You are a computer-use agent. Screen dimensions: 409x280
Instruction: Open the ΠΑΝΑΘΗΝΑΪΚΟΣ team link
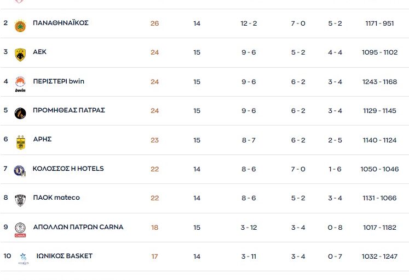61,23
